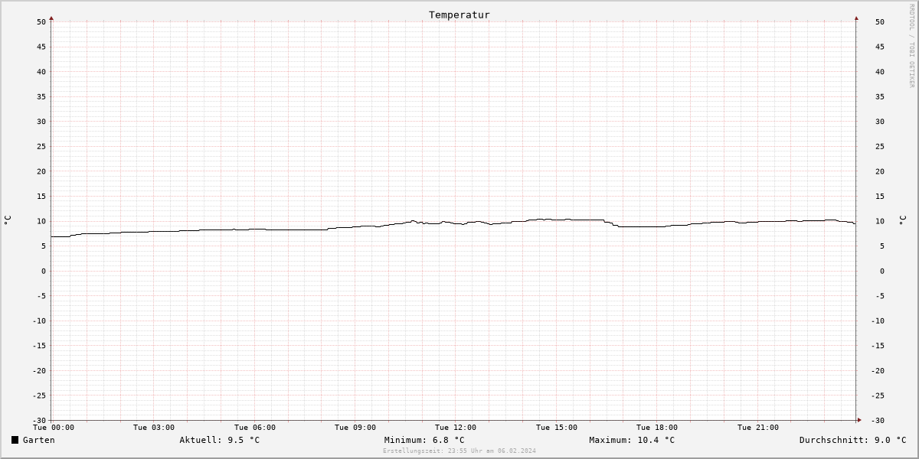Click the left-axis '°C' unit label
919x459 pixels.
click(8, 220)
